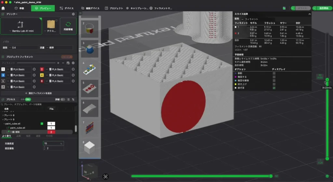Viewport: 333px width, 182px height.
Task: Click the AMS sync icon in filament row
Action: pos(68,63)
